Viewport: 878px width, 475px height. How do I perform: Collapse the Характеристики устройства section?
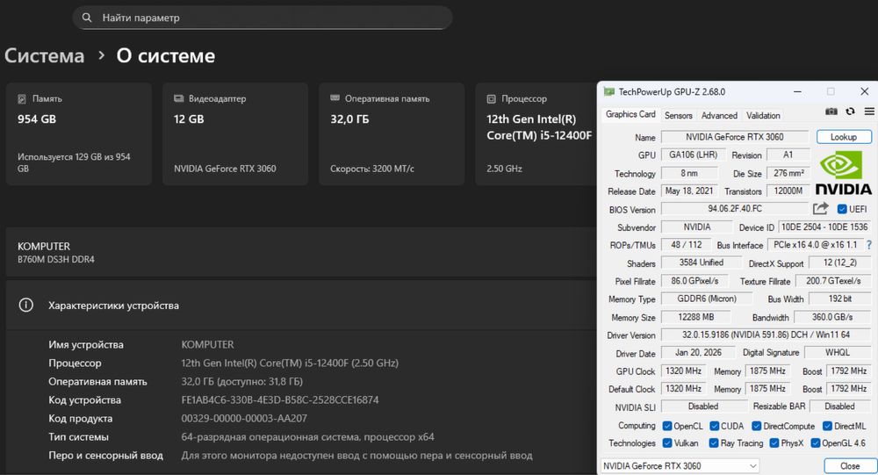click(300, 306)
